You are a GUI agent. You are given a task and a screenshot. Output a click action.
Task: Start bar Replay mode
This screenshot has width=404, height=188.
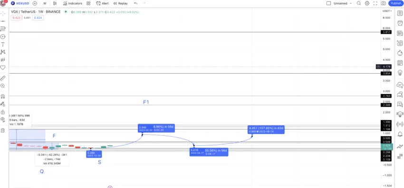pyautogui.click(x=120, y=3)
